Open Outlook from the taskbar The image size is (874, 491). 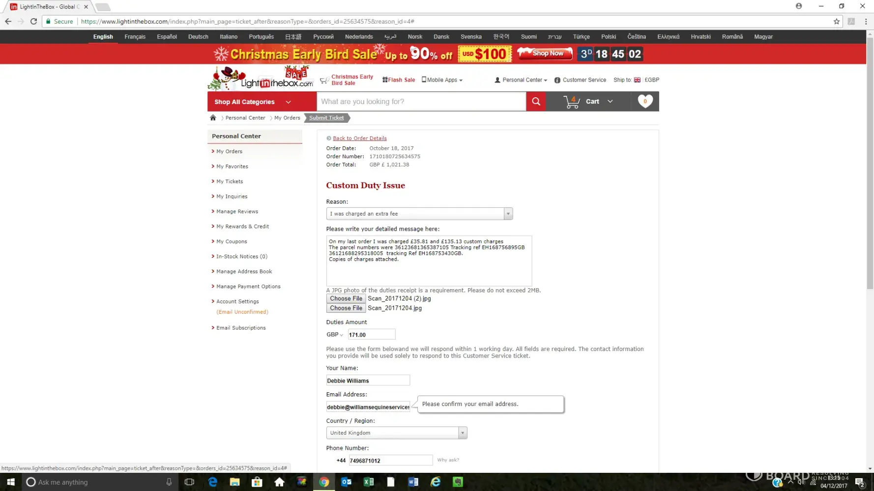click(x=347, y=482)
